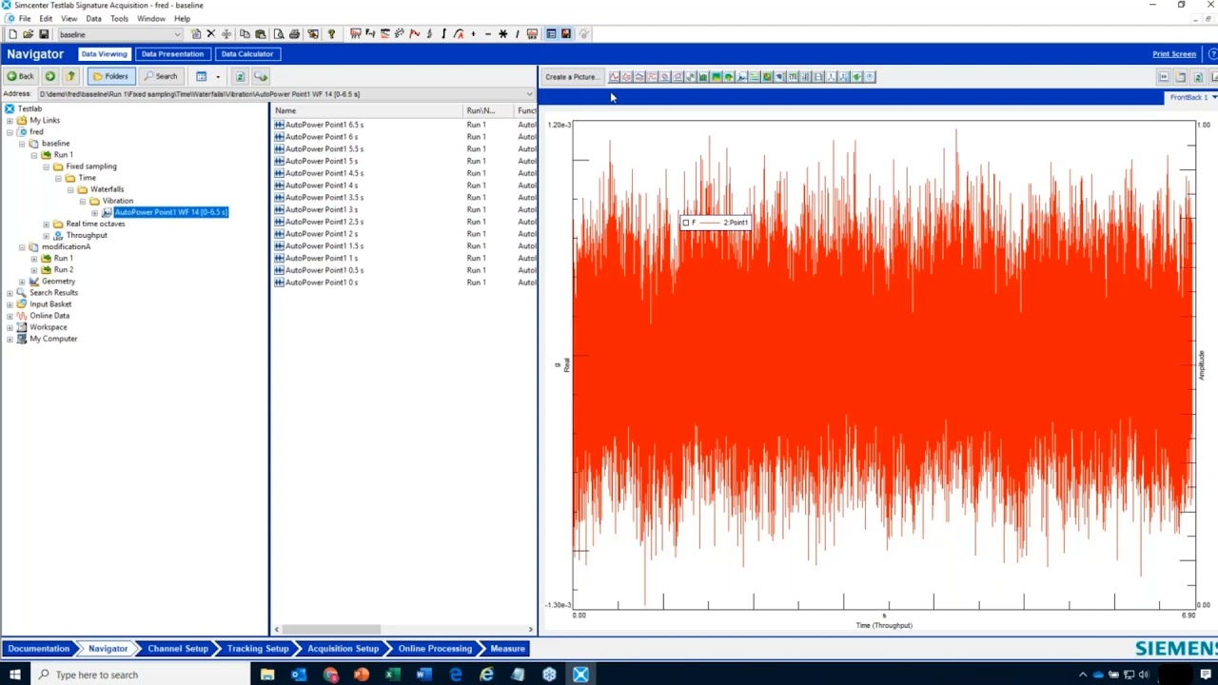
Task: Expand the Real time octaves folder
Action: [x=46, y=224]
